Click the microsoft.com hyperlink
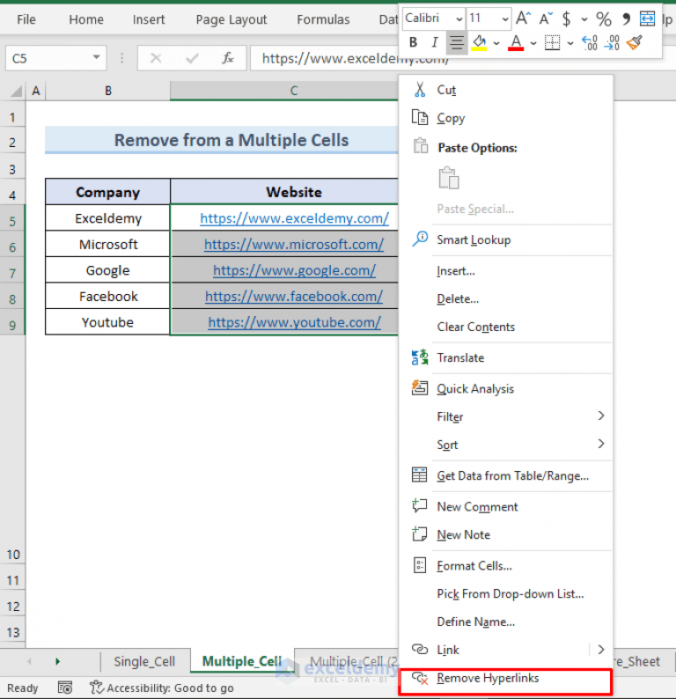Screen dimensions: 676x699 pos(294,244)
